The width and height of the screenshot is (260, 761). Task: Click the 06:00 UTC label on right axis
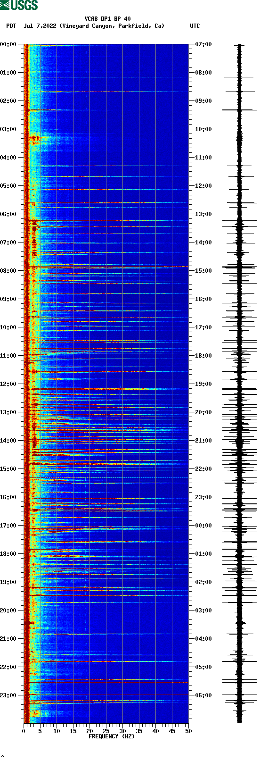(203, 695)
